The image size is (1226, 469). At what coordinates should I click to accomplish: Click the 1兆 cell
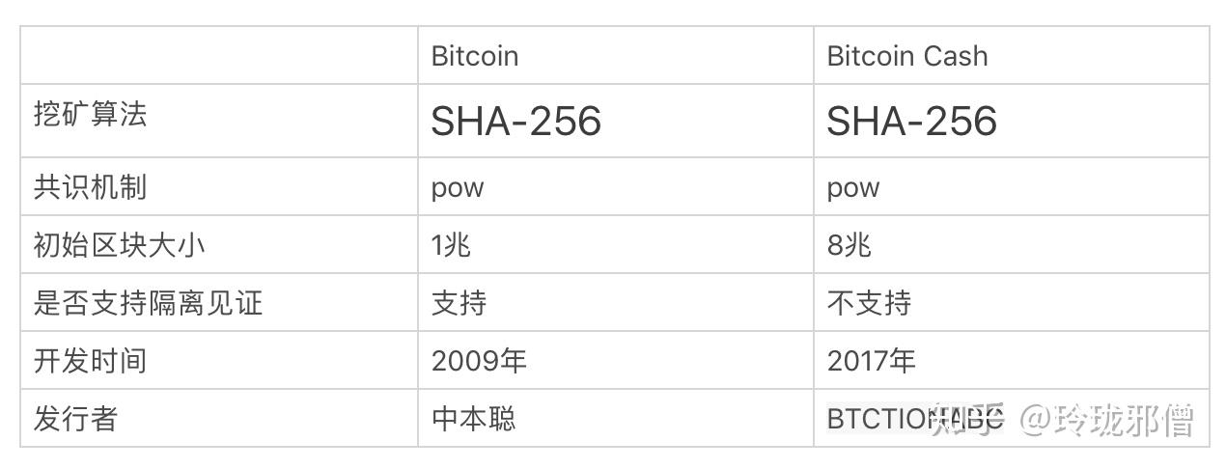[x=451, y=245]
